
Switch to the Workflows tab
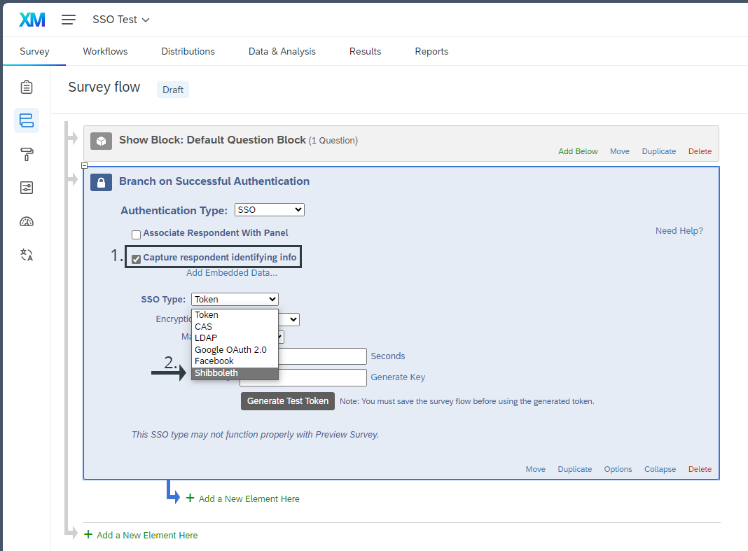click(105, 51)
